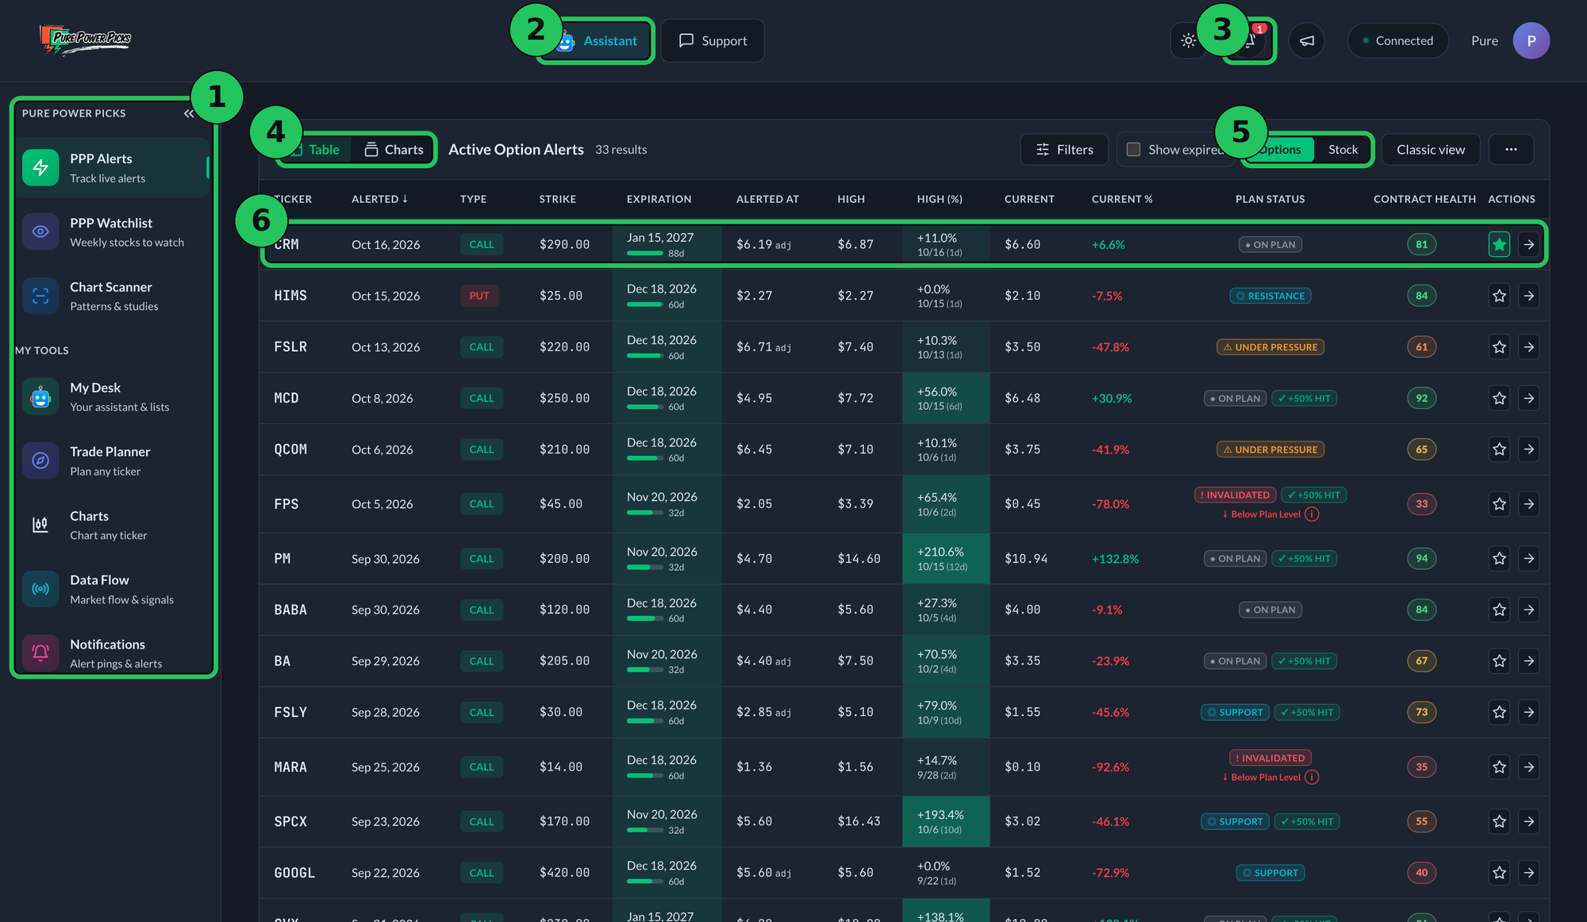Image resolution: width=1587 pixels, height=922 pixels.
Task: Open Trade Planner compass icon
Action: [x=40, y=461]
